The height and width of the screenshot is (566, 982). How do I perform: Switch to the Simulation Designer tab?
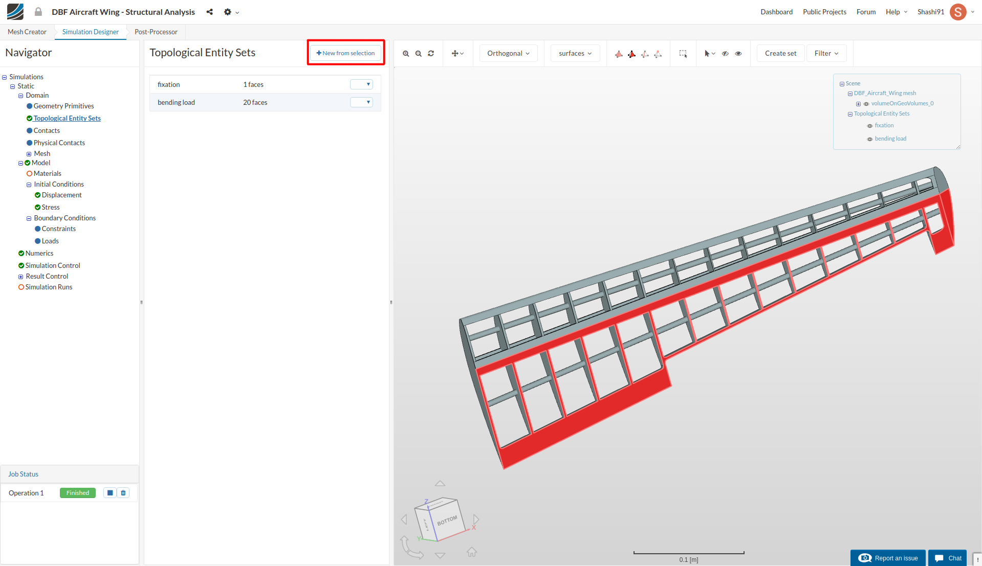91,32
